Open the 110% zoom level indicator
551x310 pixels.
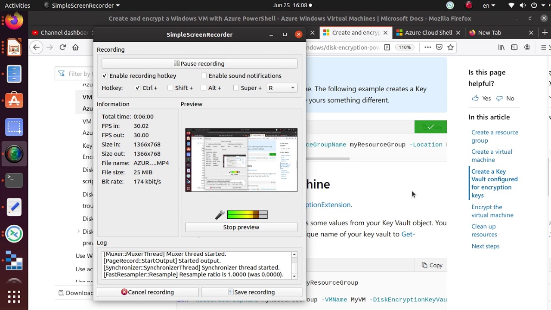(405, 47)
